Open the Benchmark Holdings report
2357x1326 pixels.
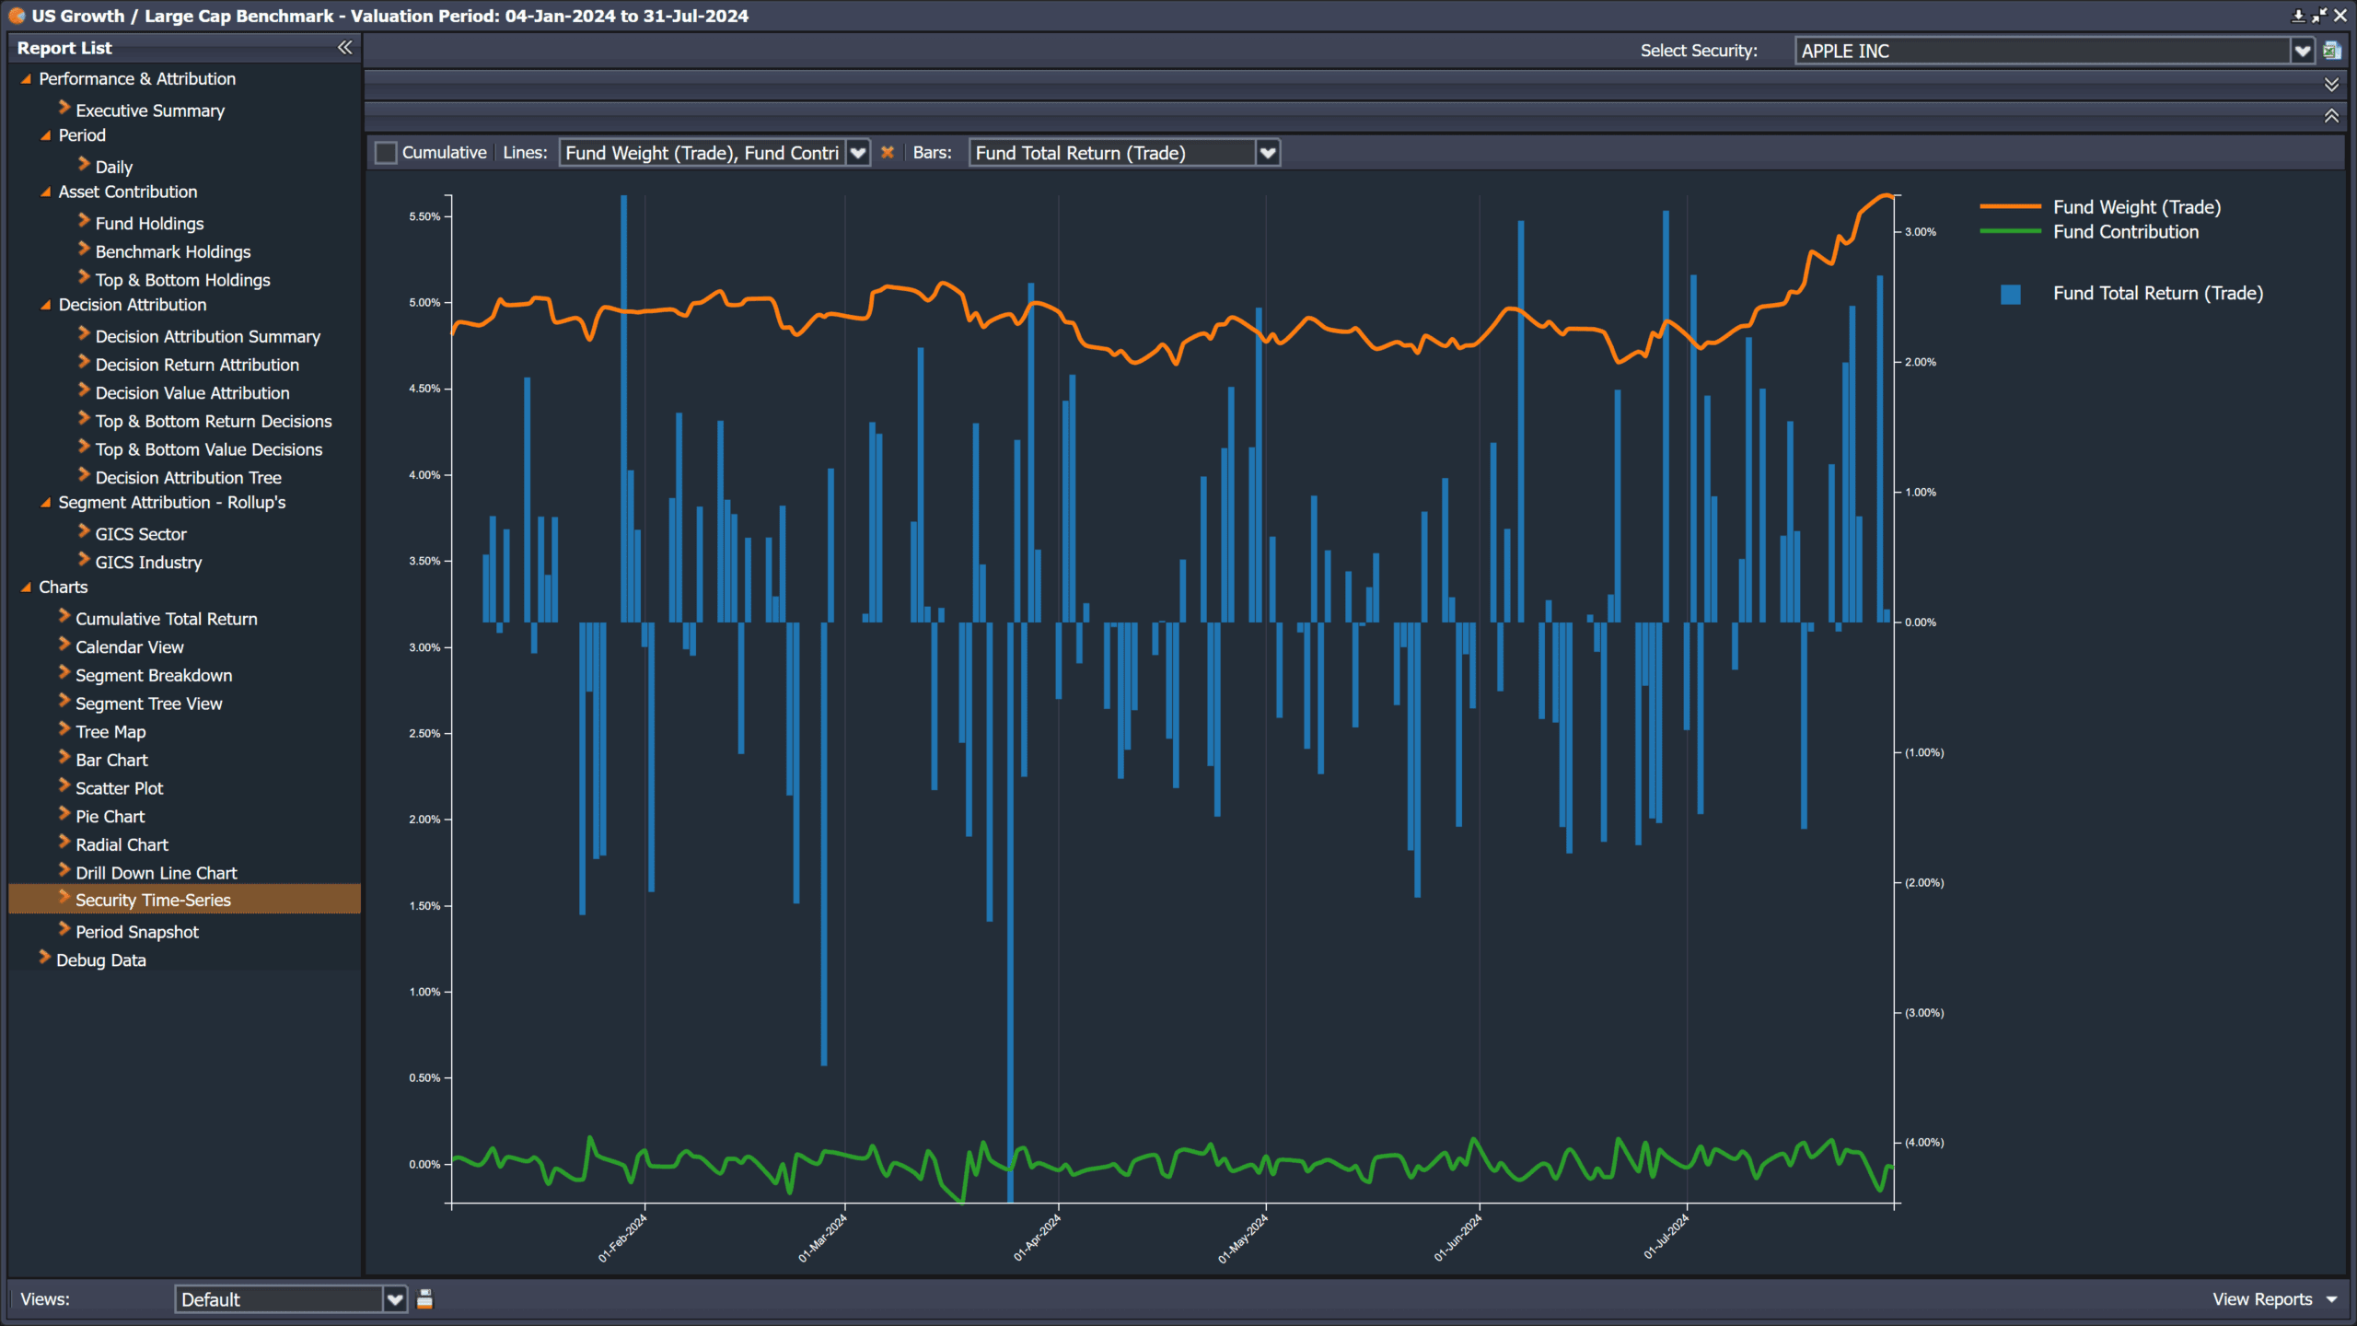click(x=173, y=251)
